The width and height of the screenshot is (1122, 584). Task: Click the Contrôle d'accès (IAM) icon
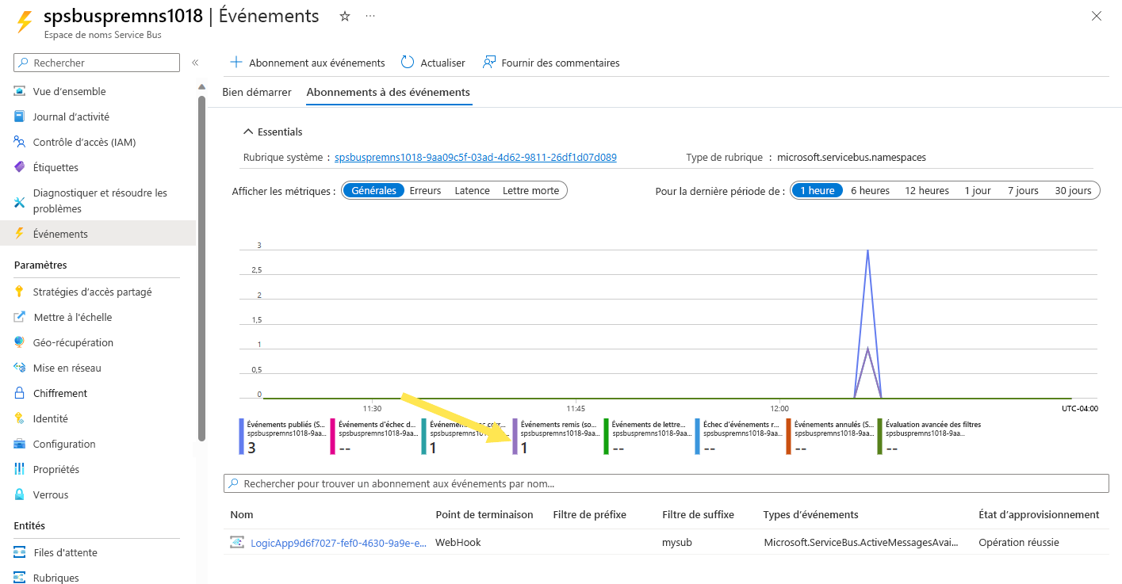(20, 142)
